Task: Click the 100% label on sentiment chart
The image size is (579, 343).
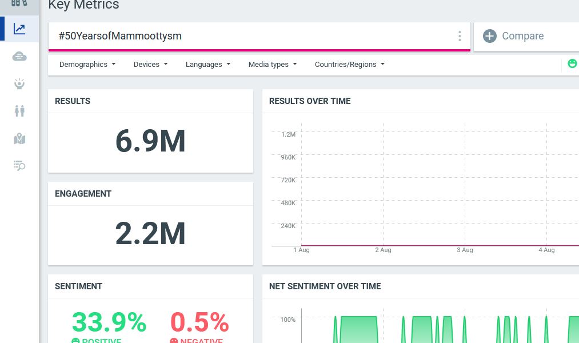Action: [288, 320]
